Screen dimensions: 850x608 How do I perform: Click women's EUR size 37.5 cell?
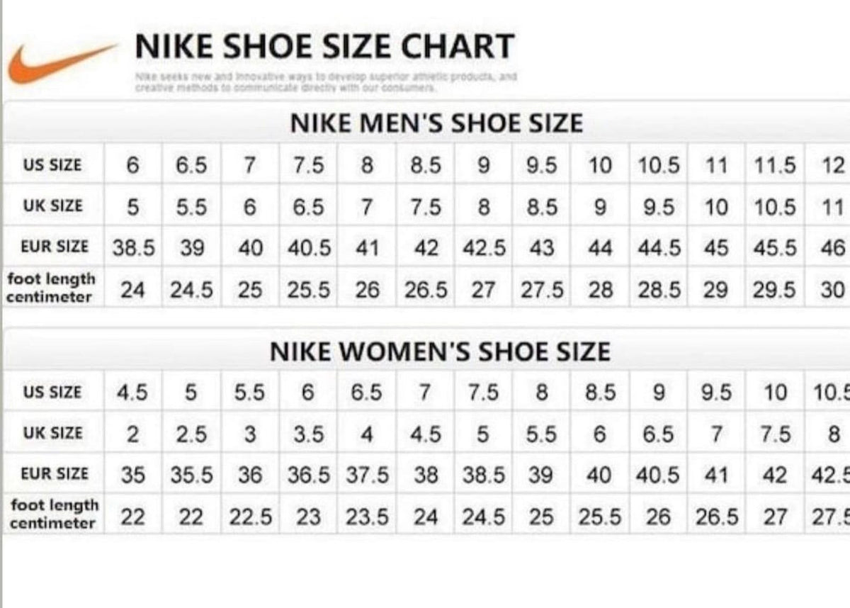(x=367, y=475)
